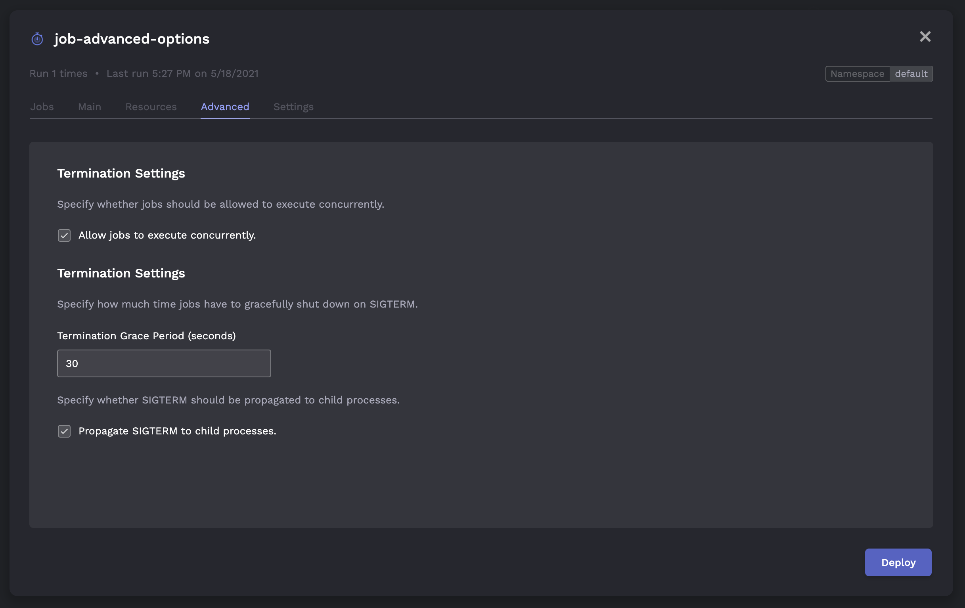Click the SIGTERM graceful shutdown description text
This screenshot has width=965, height=608.
pyautogui.click(x=237, y=304)
